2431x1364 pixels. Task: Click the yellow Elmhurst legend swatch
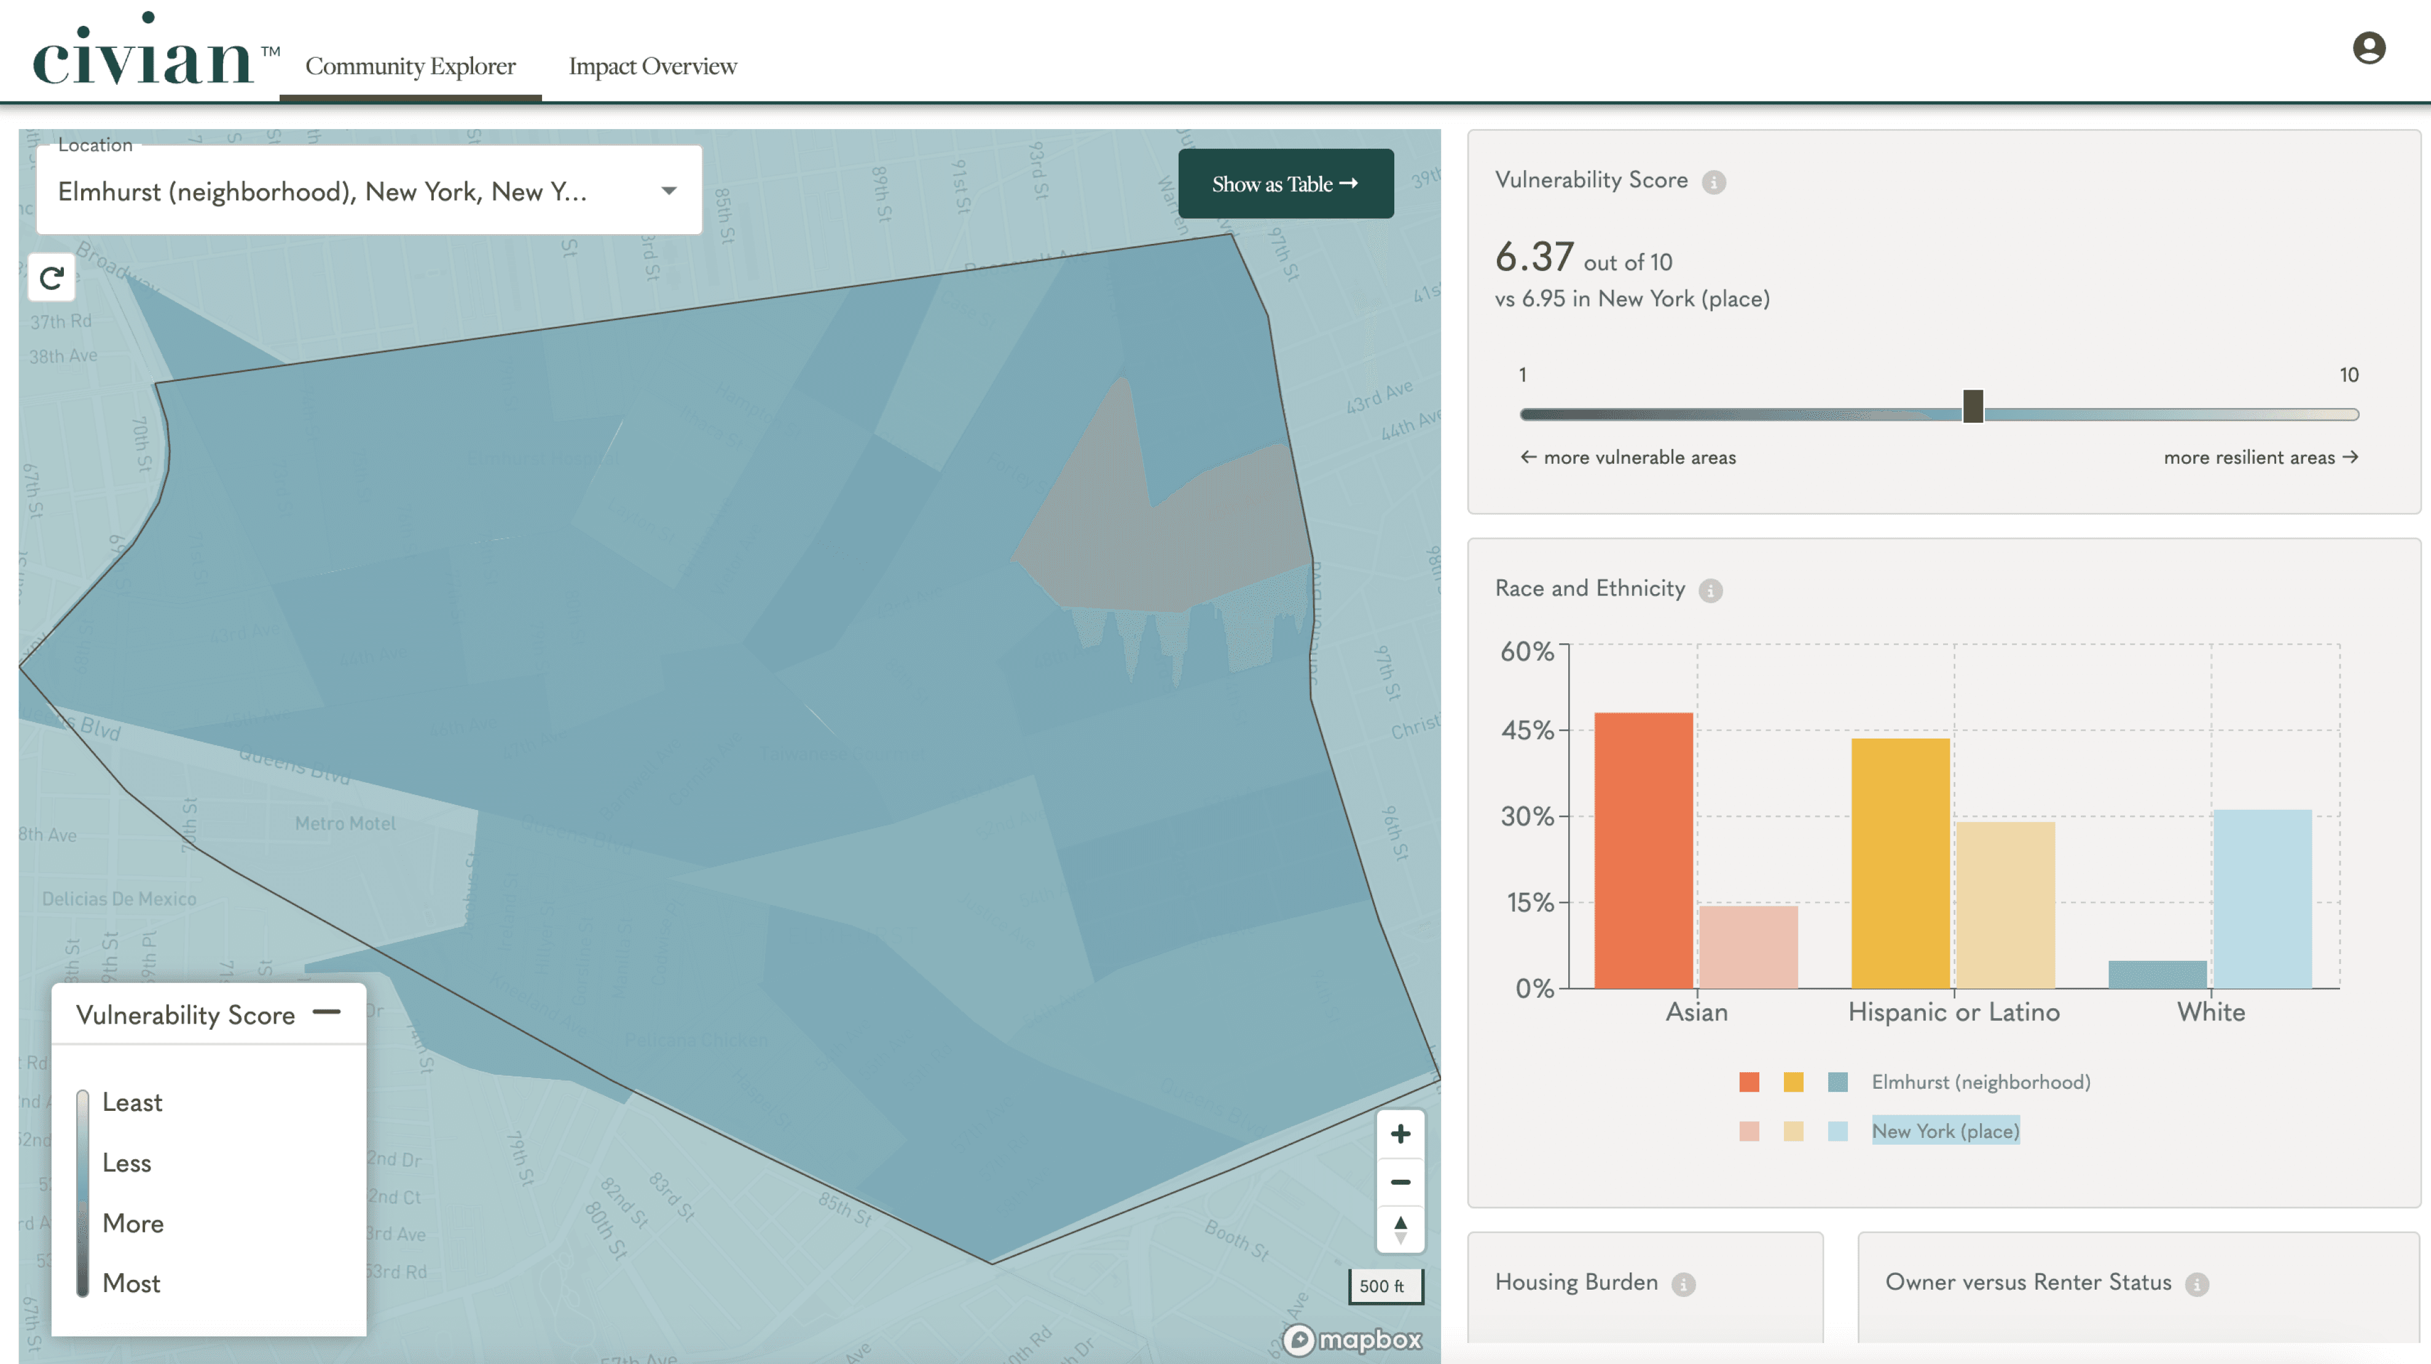tap(1793, 1082)
